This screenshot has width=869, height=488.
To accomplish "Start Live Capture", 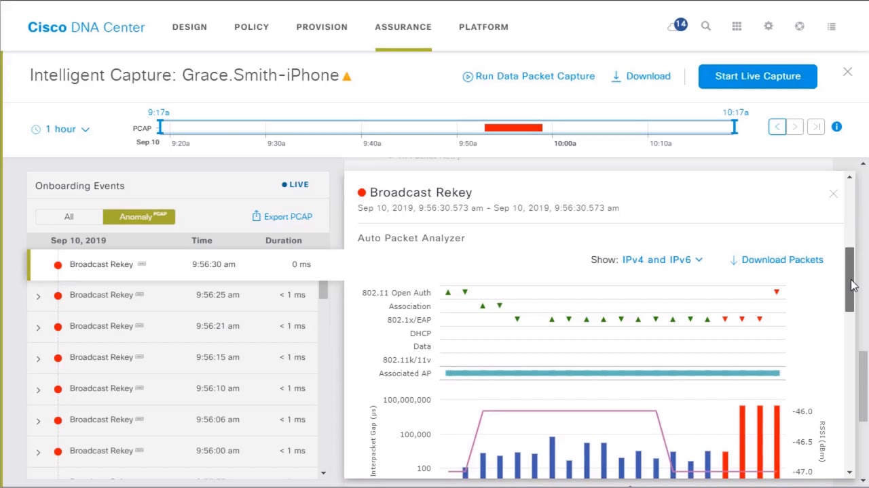I will [x=758, y=77].
